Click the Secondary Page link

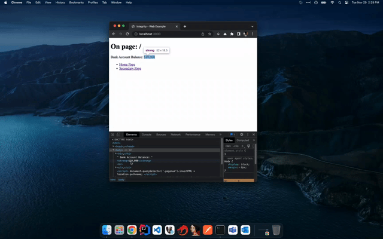click(130, 69)
